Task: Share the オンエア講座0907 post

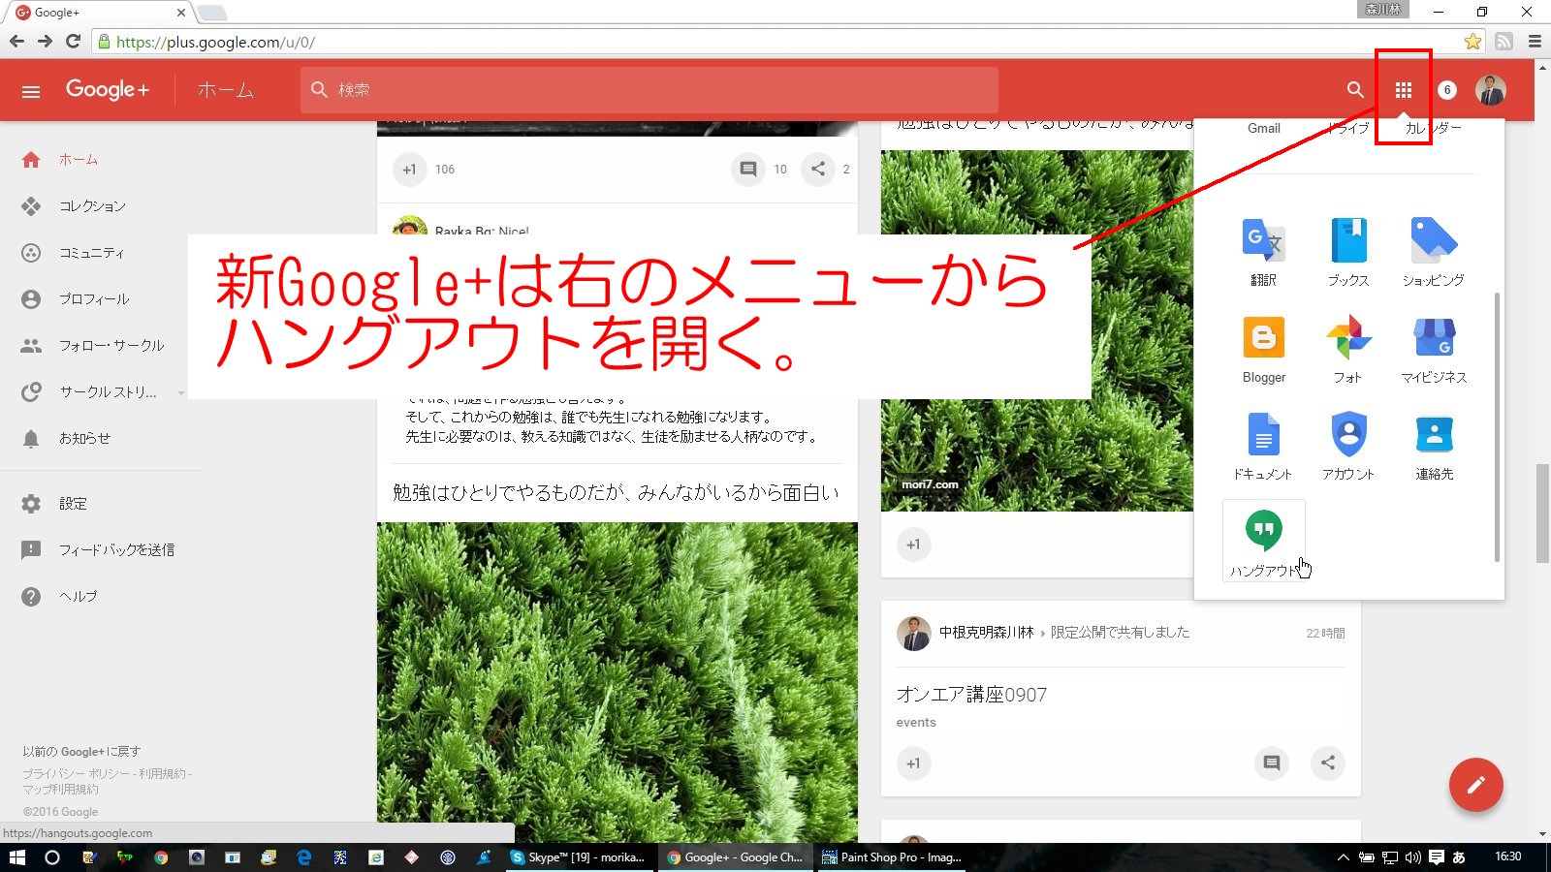Action: click(1328, 763)
